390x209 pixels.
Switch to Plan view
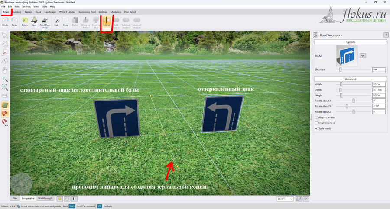15,198
